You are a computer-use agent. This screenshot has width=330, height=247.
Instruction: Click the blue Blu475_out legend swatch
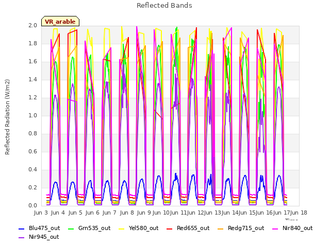22,228
